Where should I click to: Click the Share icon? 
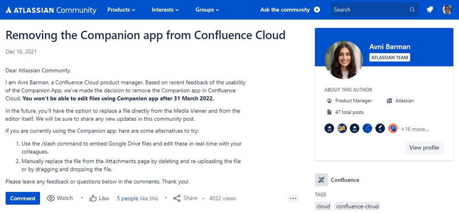[x=177, y=198]
